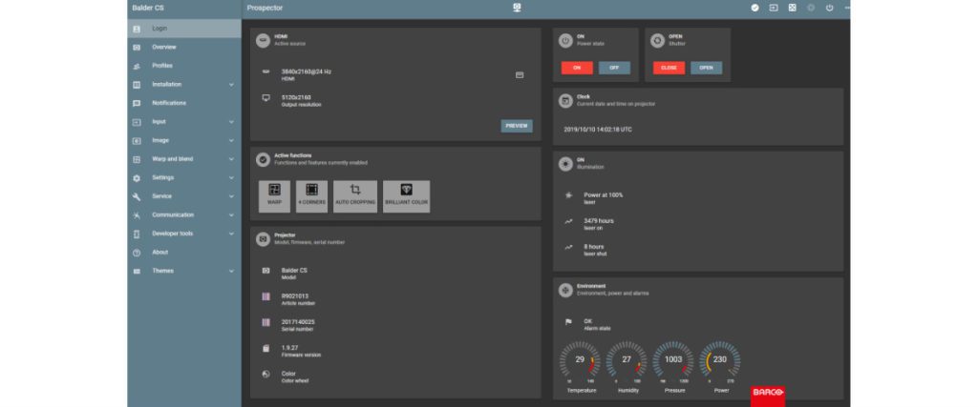Click the Humidity gauge showing 27

pos(627,361)
